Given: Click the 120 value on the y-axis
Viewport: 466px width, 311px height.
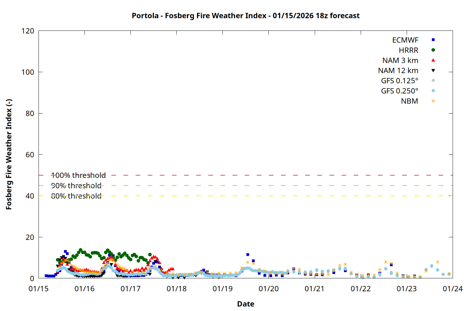Looking at the screenshot, I should coord(28,31).
